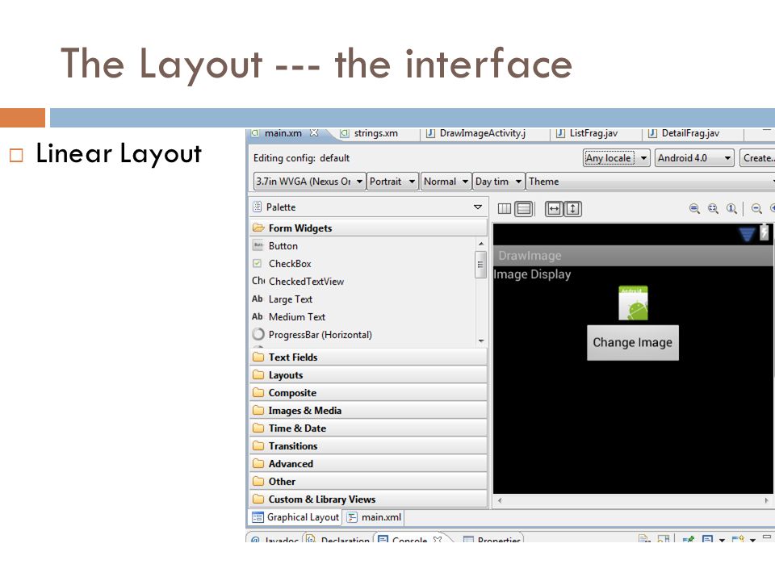Viewport: 775px width, 581px height.
Task: Close the main.xm editor tab
Action: [x=314, y=132]
